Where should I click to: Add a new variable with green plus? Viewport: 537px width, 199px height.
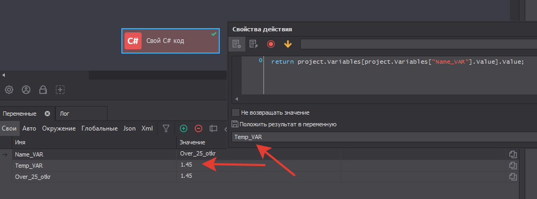[x=184, y=128]
